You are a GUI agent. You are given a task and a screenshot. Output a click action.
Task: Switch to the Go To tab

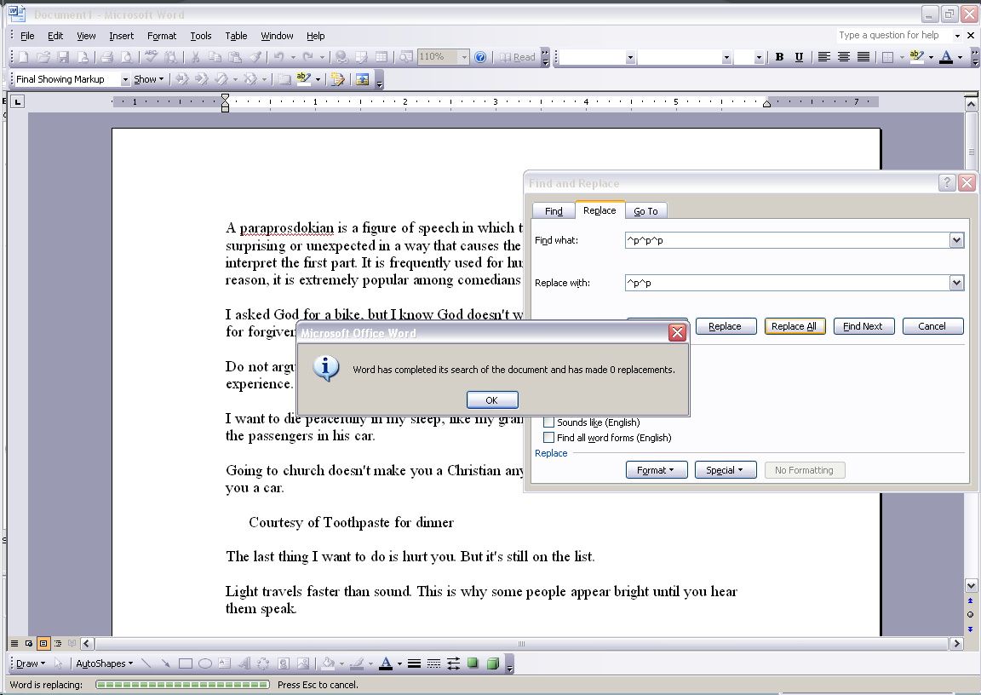pyautogui.click(x=646, y=210)
